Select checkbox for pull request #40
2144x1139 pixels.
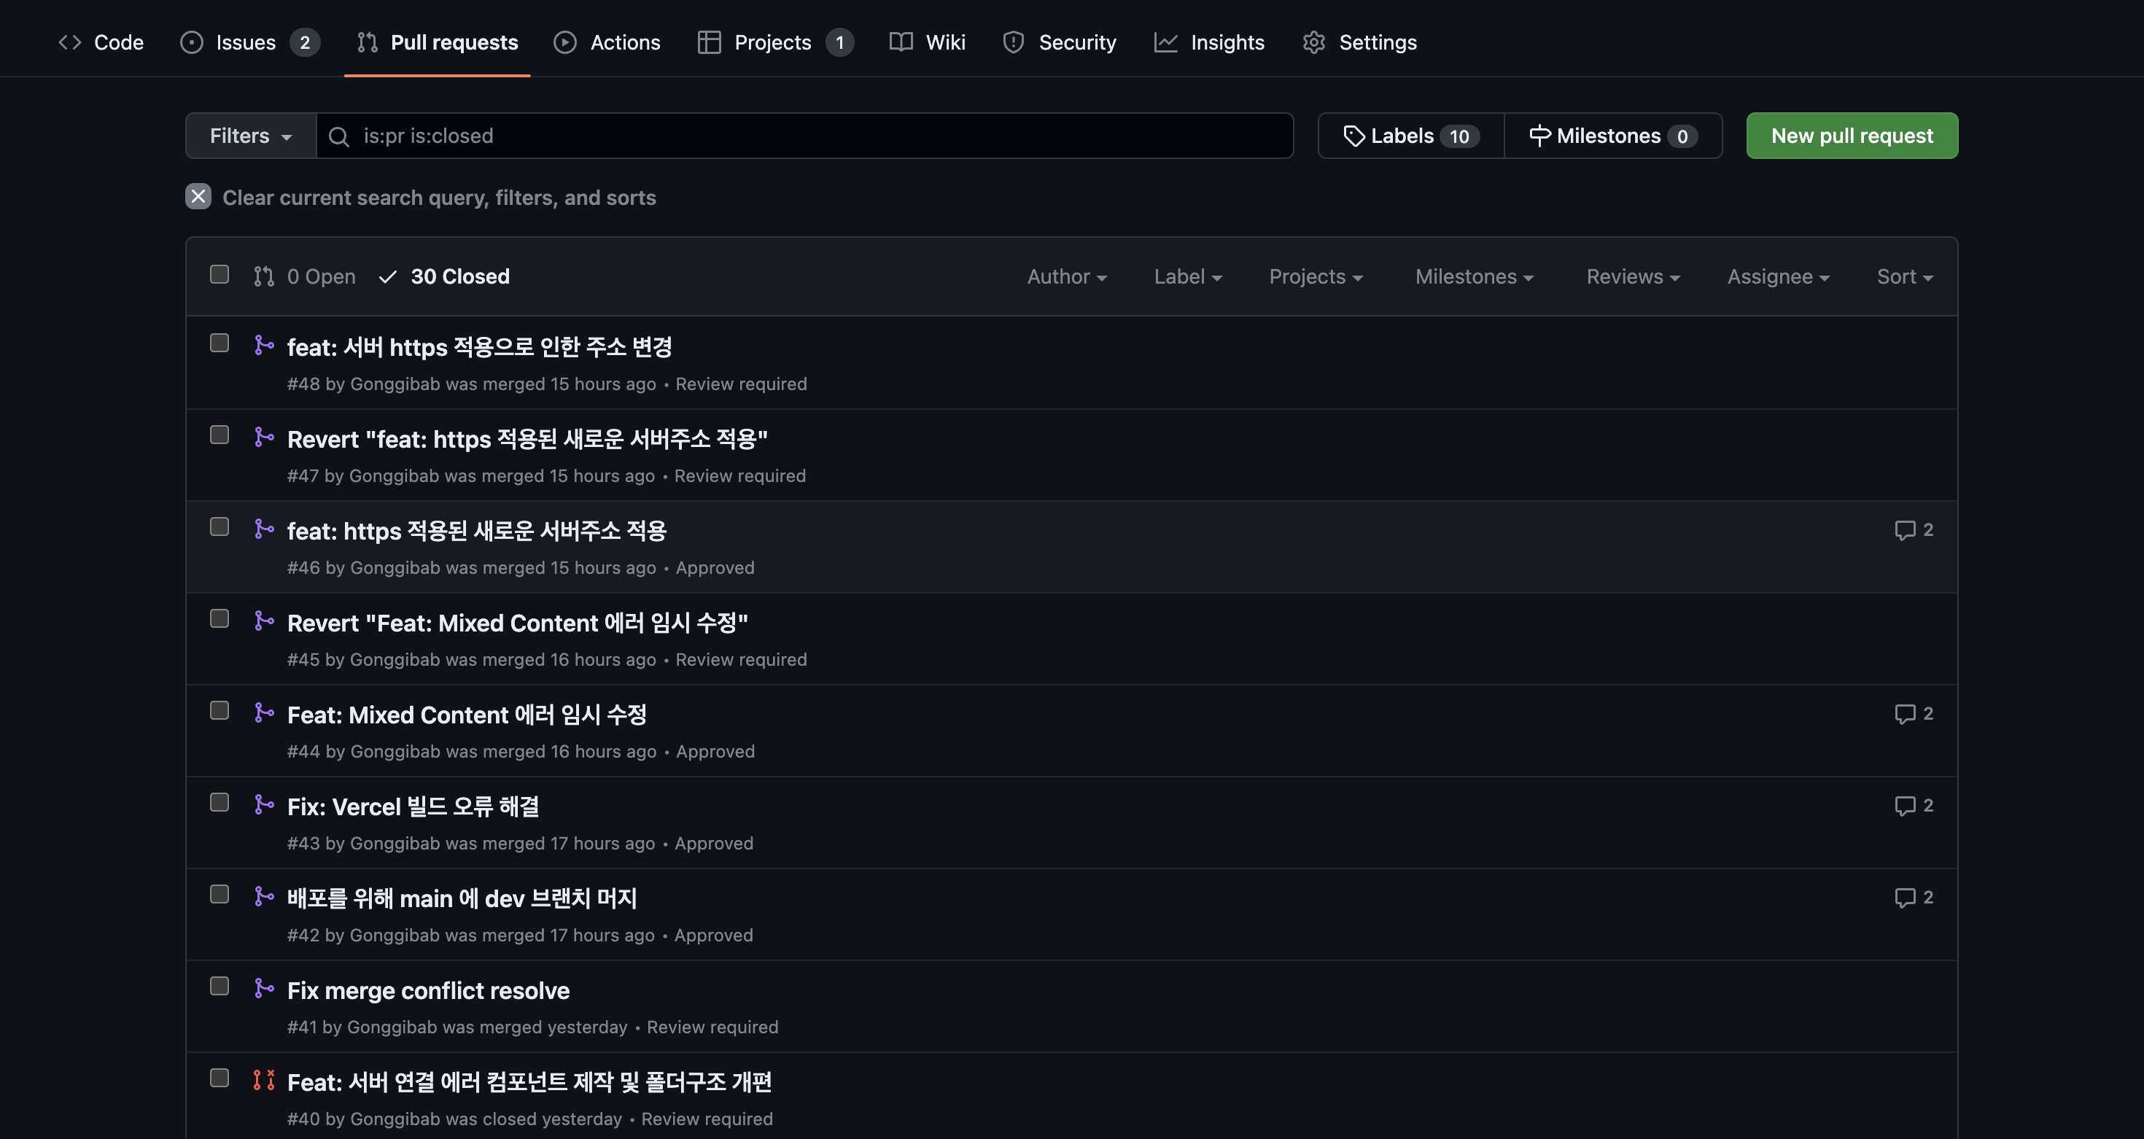click(219, 1078)
